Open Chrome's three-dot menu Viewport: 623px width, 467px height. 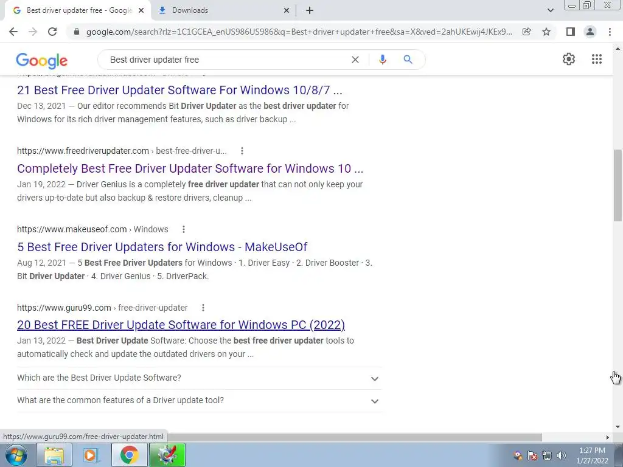pyautogui.click(x=610, y=32)
